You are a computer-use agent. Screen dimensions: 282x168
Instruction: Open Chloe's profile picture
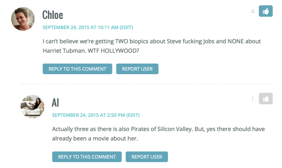click(x=23, y=19)
